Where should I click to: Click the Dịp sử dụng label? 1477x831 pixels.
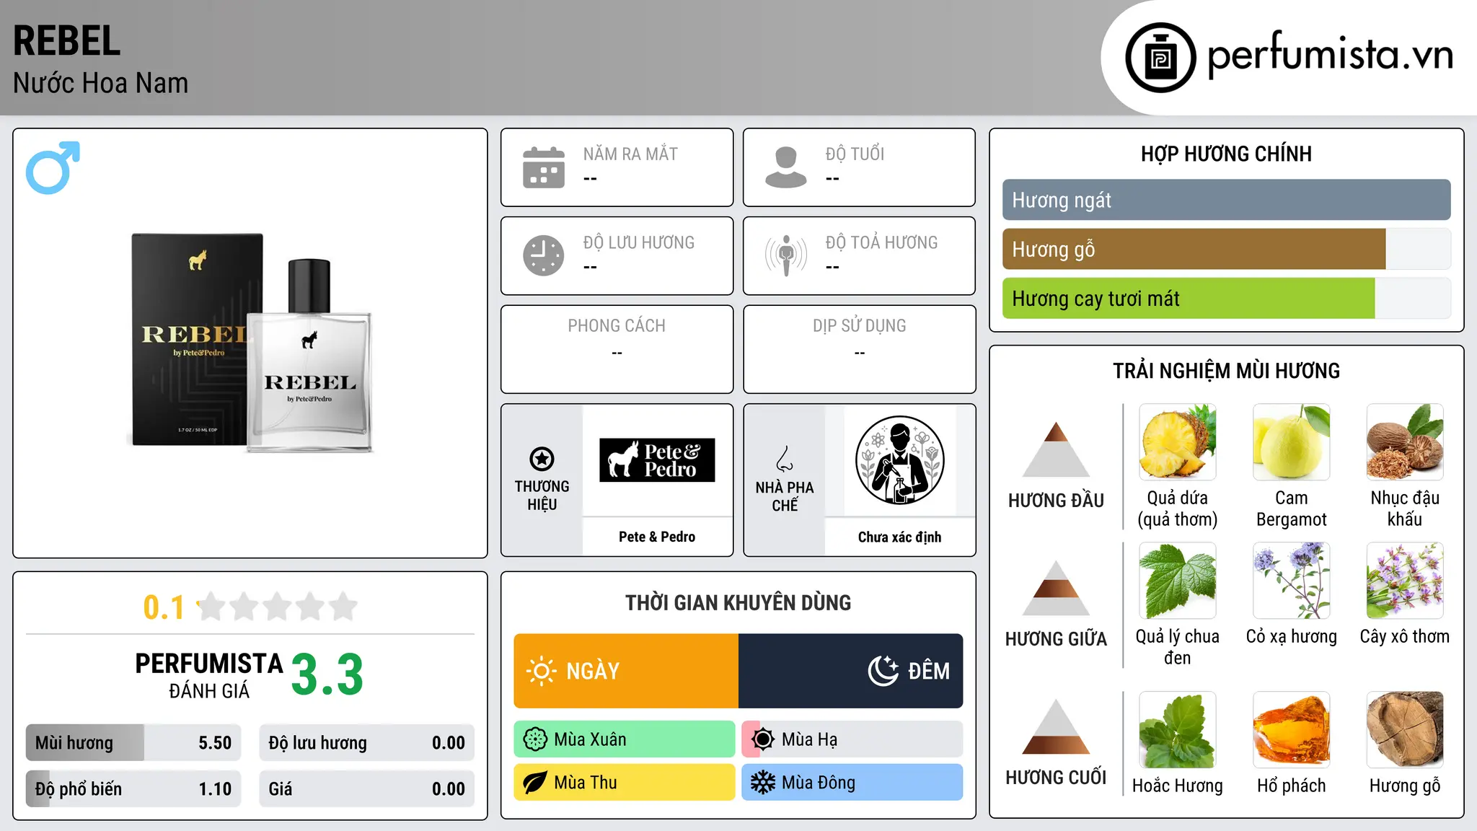tap(859, 326)
